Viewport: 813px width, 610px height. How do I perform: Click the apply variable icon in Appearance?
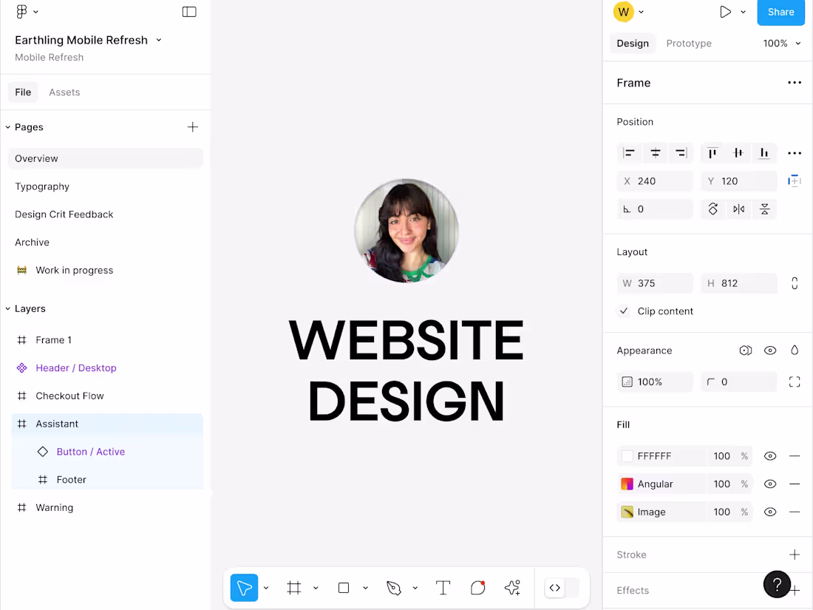click(x=746, y=350)
